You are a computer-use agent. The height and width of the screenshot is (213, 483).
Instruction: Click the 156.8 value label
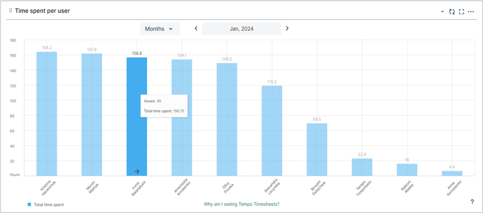coord(137,53)
